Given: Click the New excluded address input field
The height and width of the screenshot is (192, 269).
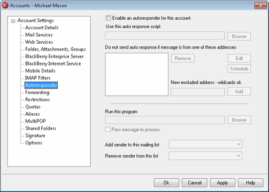Looking at the screenshot, I should tap(198, 92).
